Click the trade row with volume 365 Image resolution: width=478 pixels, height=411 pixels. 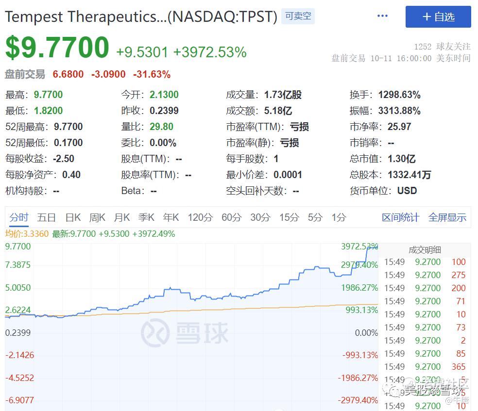pyautogui.click(x=425, y=366)
